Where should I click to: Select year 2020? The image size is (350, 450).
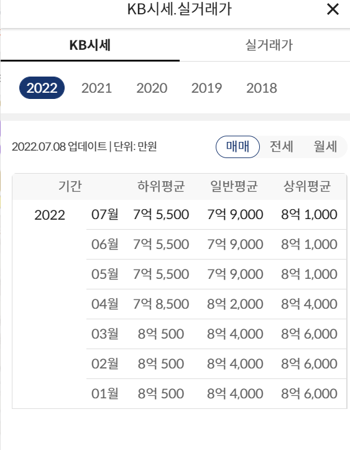pyautogui.click(x=152, y=88)
